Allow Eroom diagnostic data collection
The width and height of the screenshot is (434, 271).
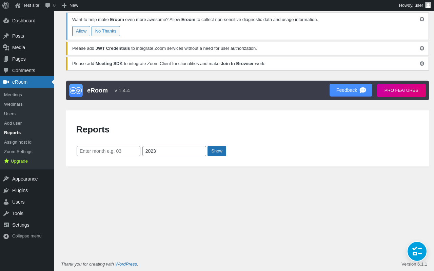(x=81, y=31)
